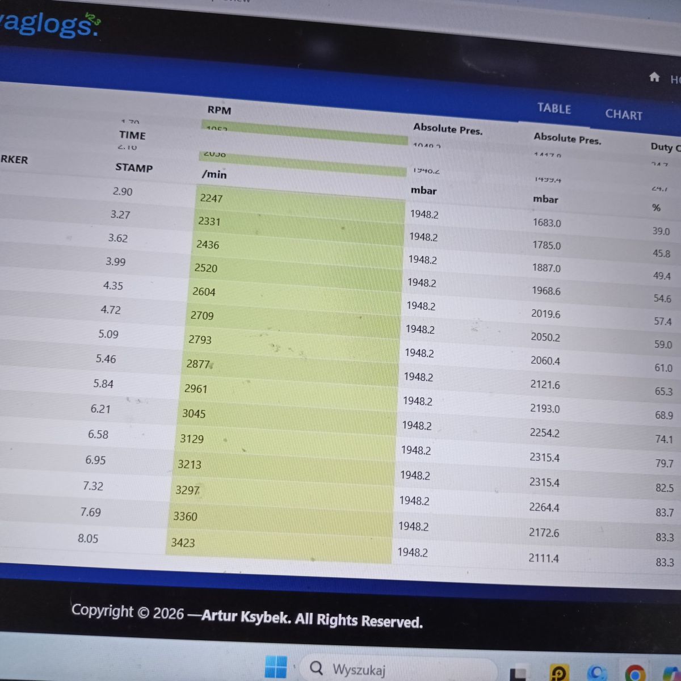Click RPM value 3423

183,543
